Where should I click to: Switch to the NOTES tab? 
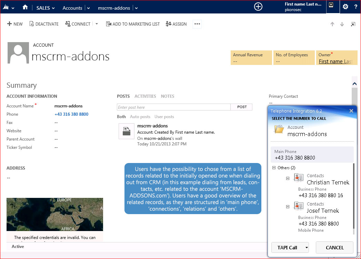(x=168, y=96)
